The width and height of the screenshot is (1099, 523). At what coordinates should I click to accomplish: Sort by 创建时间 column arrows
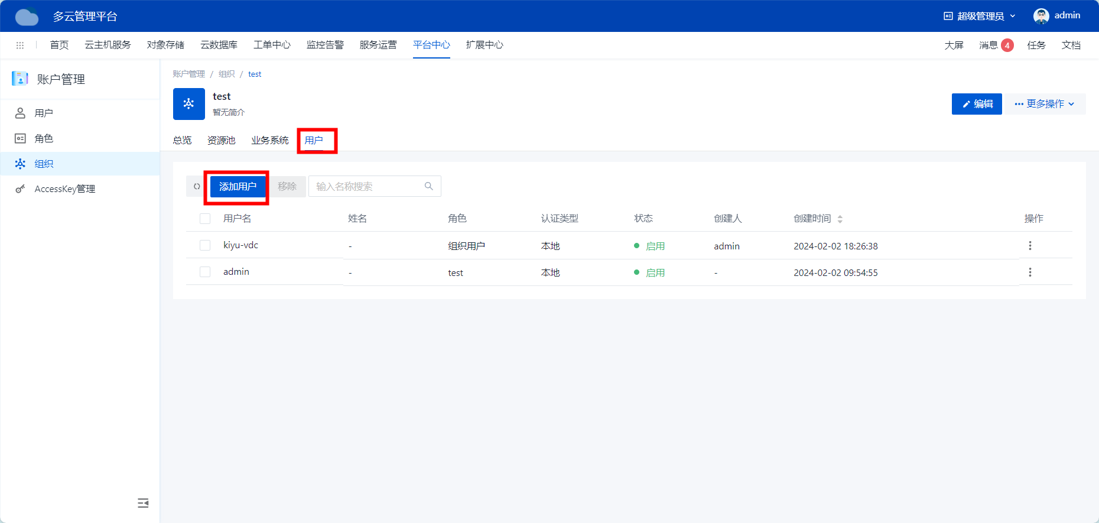840,219
